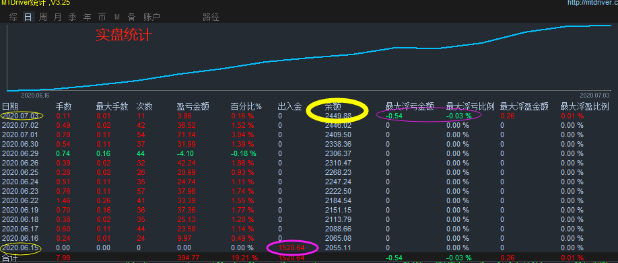Image resolution: width=618 pixels, height=263 pixels.
Task: Click the chart's starting date label 2020.06.16
Action: point(35,96)
